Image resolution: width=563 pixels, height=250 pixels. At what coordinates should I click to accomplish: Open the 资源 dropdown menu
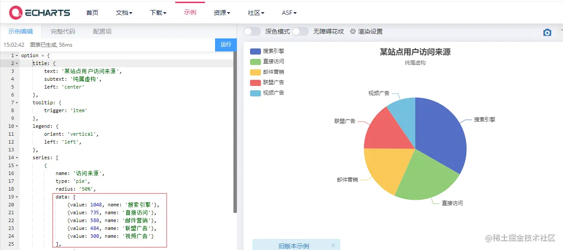tap(222, 13)
